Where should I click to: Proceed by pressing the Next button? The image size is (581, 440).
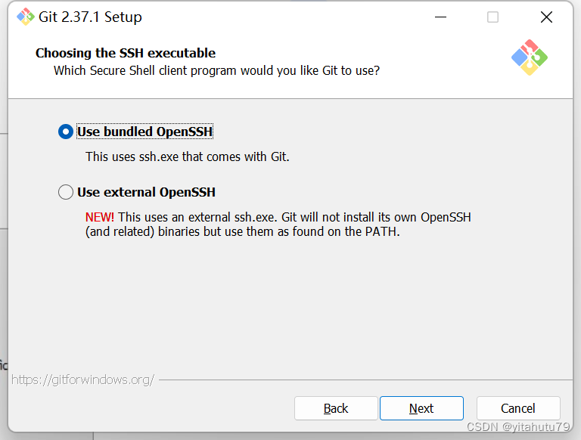coord(421,408)
